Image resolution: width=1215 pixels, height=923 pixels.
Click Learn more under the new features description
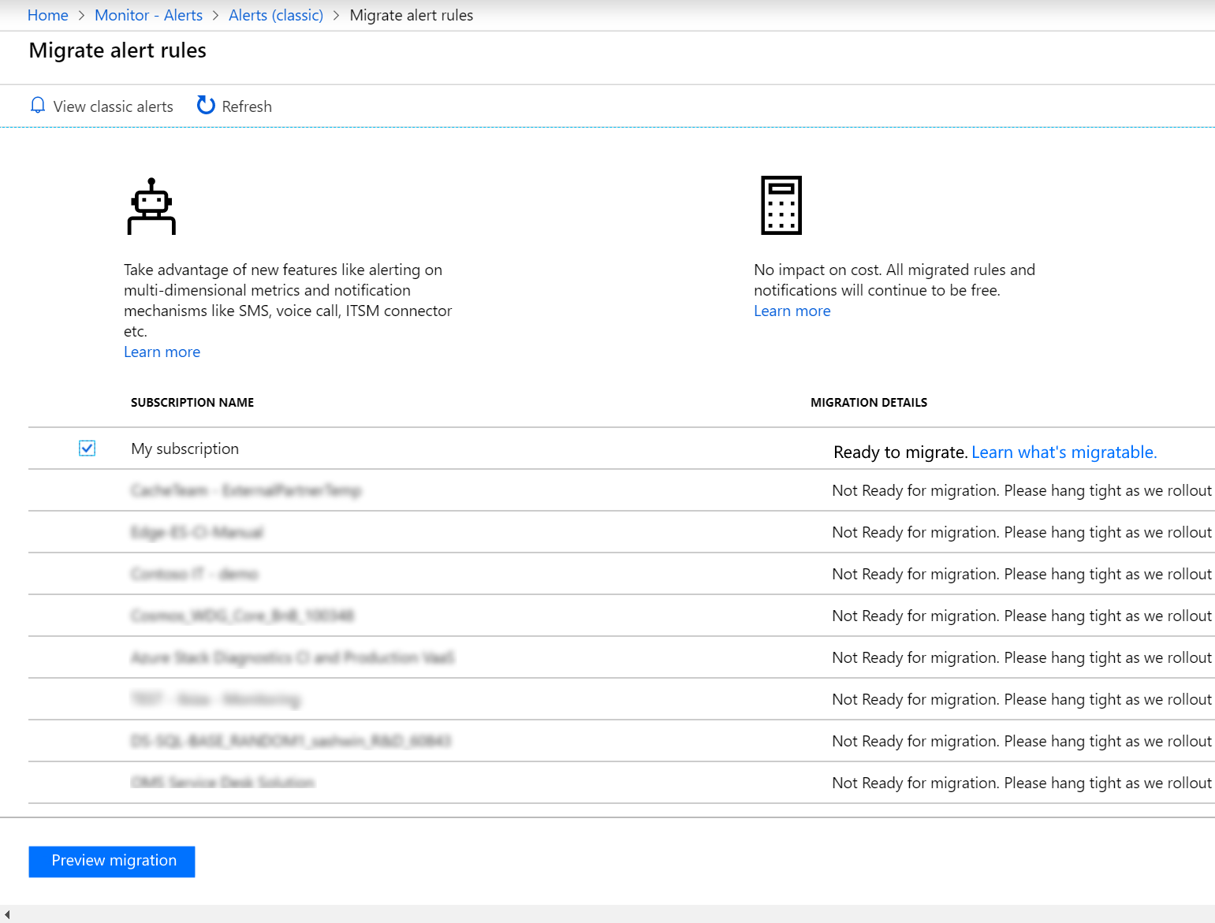tap(162, 352)
